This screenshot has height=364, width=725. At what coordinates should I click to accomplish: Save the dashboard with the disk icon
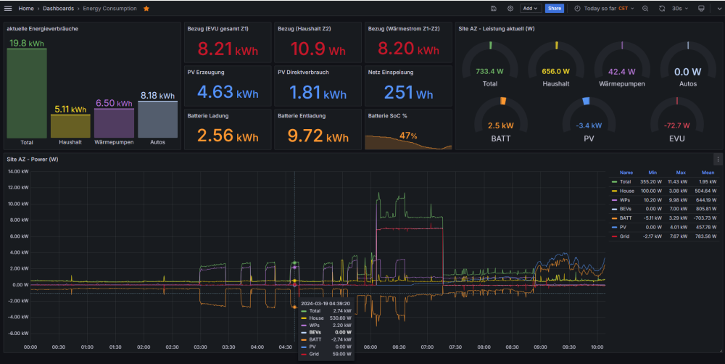493,8
